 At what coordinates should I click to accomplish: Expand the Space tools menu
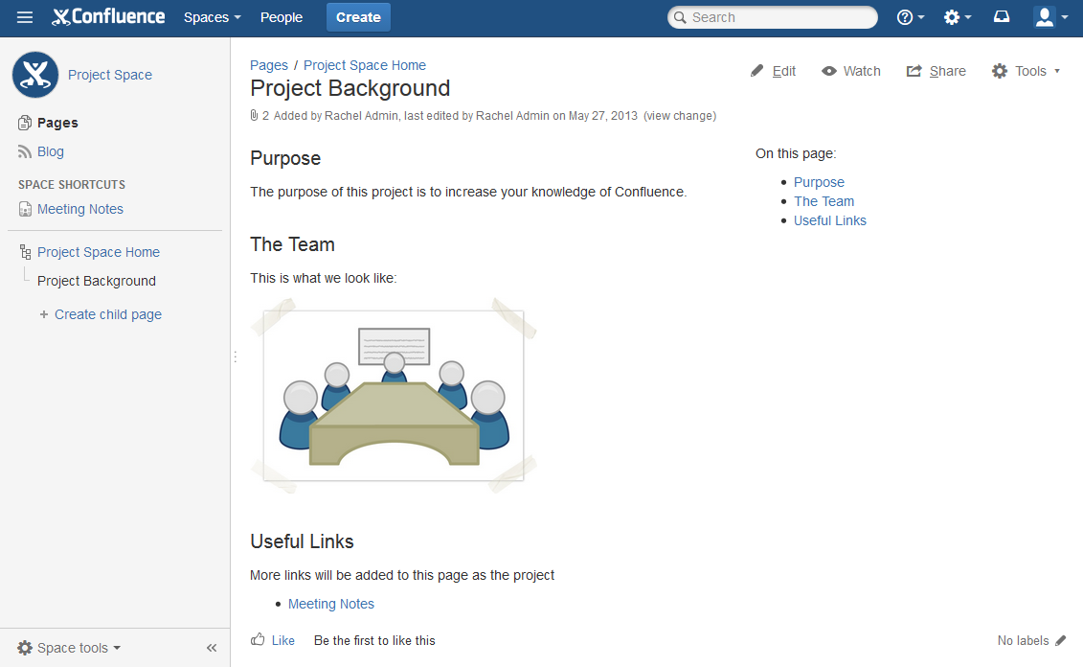click(x=70, y=648)
